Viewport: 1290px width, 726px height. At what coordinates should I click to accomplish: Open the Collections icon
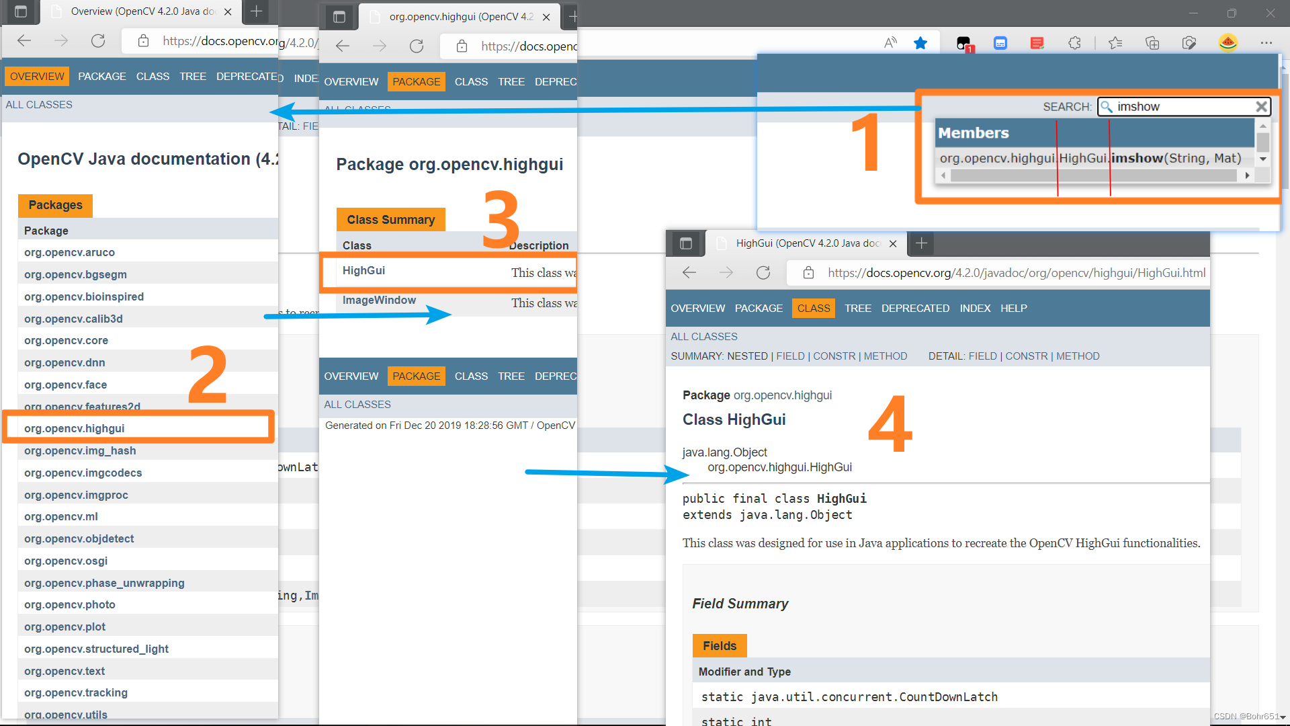pos(1152,43)
